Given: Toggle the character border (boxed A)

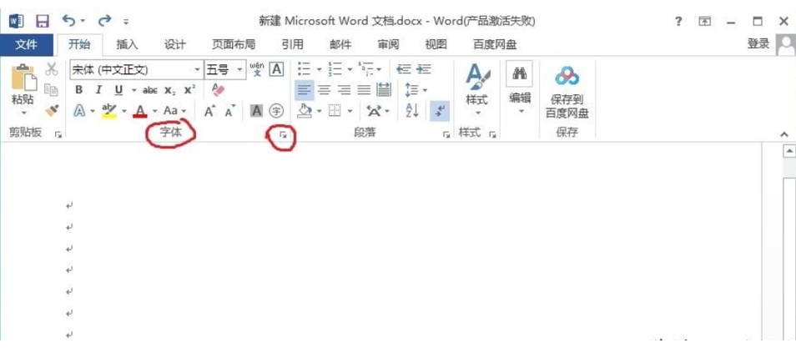Looking at the screenshot, I should [276, 69].
